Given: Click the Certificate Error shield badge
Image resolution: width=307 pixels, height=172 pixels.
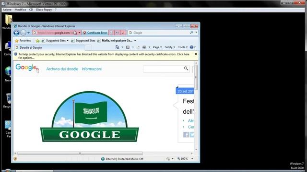Looking at the screenshot, I should pyautogui.click(x=95, y=33).
